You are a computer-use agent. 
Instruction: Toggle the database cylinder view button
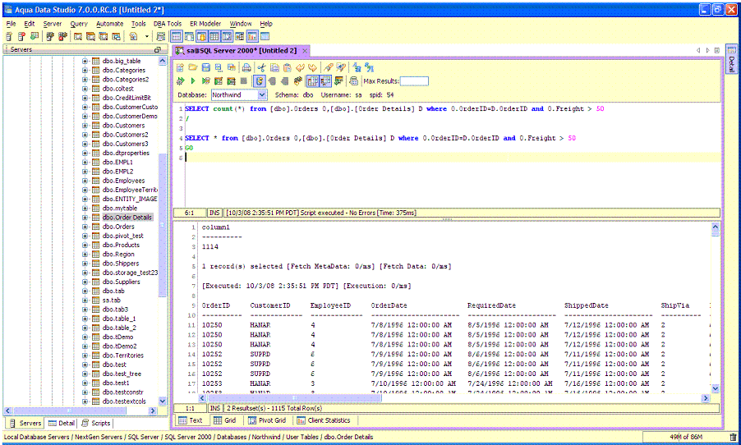[202, 36]
